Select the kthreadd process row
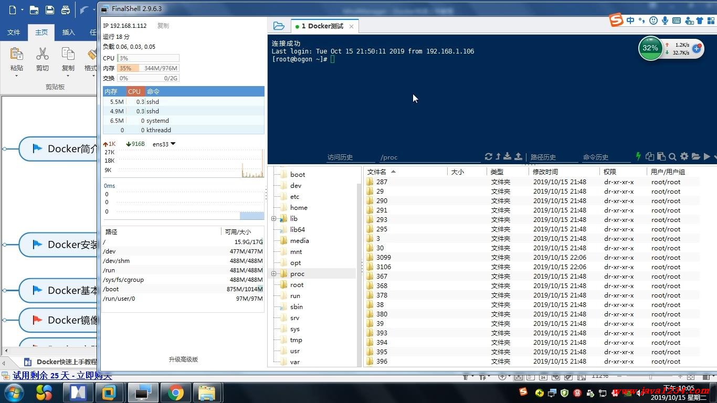Viewport: 717px width, 403px height. pos(184,130)
